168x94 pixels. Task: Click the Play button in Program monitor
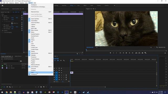coord(126,53)
